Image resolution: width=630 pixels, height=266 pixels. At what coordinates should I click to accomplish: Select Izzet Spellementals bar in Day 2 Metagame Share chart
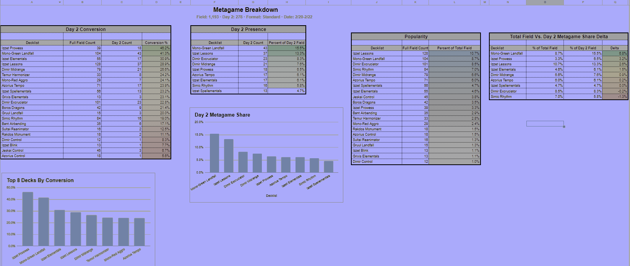click(329, 167)
